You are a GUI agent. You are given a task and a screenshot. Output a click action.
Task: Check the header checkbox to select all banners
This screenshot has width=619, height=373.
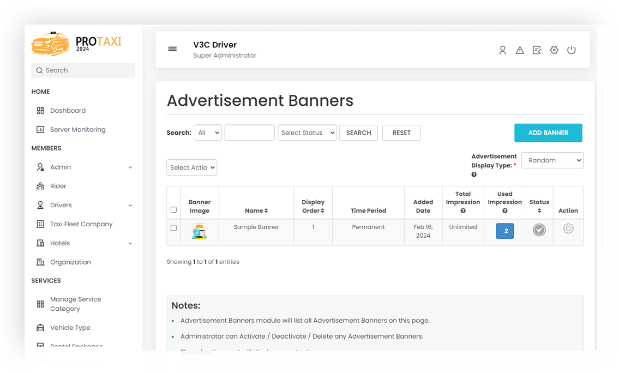click(173, 209)
